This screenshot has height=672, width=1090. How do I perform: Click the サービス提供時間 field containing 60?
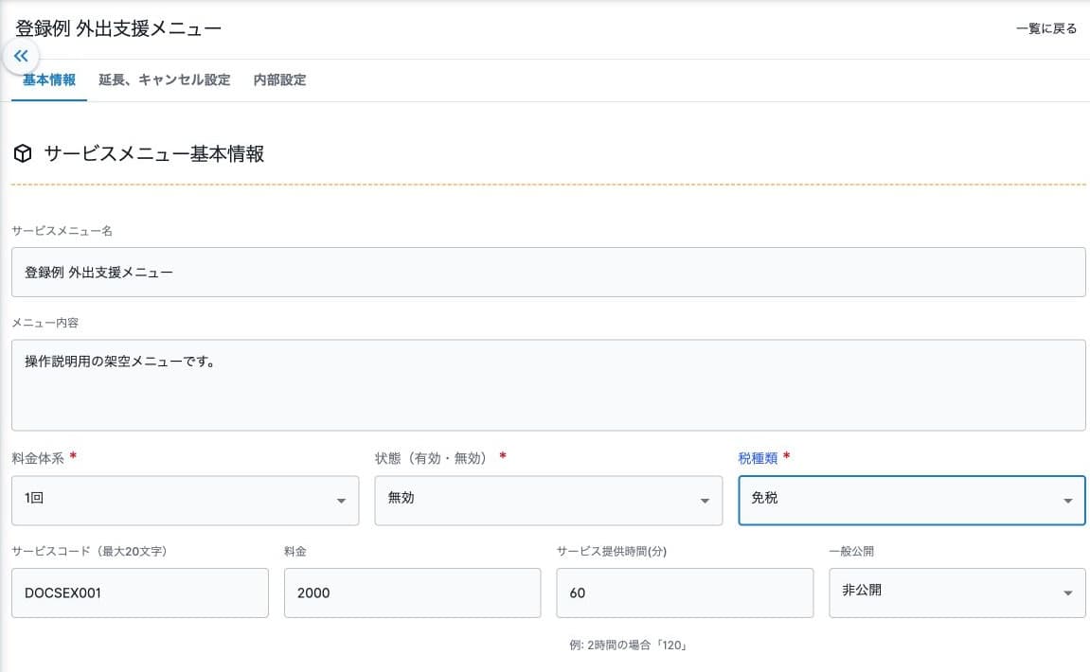[x=685, y=592]
